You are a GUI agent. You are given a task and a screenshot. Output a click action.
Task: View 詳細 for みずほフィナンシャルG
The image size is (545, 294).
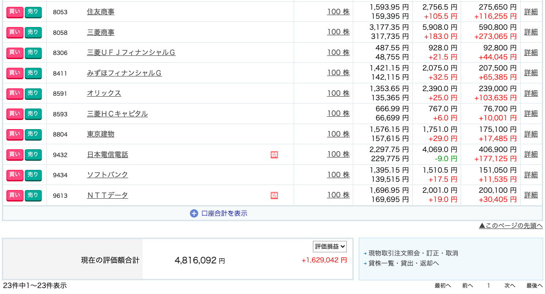tap(531, 73)
